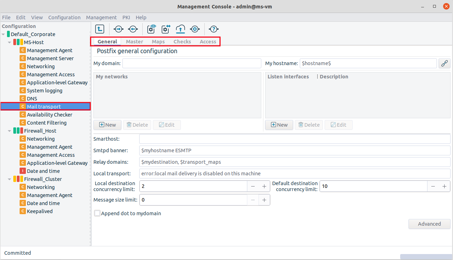Select Management Access under MS-Host
This screenshot has width=453, height=260.
tap(51, 75)
